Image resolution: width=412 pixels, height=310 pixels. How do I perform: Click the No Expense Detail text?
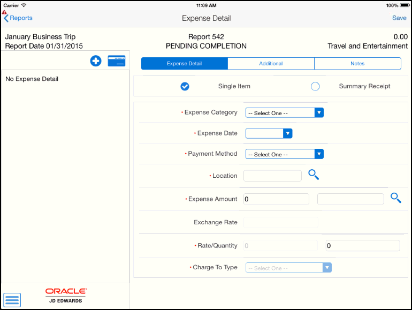pyautogui.click(x=32, y=79)
